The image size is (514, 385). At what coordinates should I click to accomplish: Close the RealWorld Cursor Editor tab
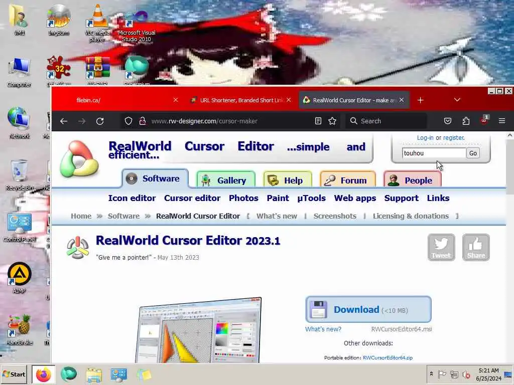pyautogui.click(x=402, y=100)
